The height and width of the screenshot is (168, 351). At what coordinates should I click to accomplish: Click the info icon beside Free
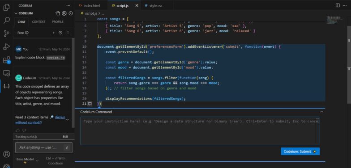(27, 33)
